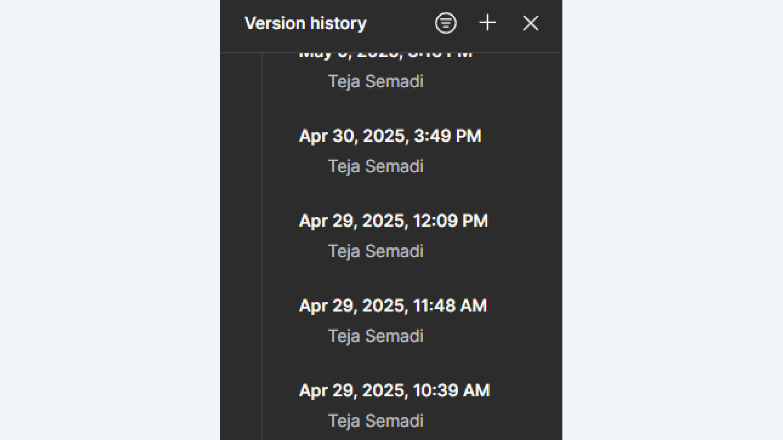Open the version history filter icon
This screenshot has height=440, width=783.
pyautogui.click(x=446, y=23)
